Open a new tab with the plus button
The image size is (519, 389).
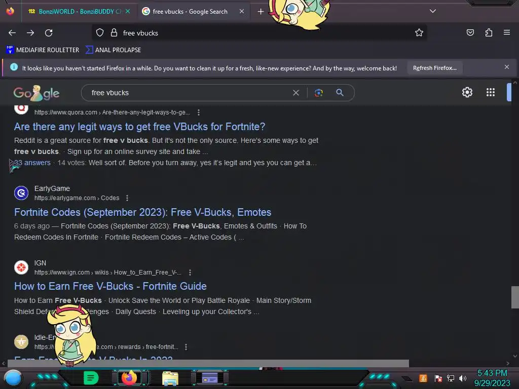261,12
